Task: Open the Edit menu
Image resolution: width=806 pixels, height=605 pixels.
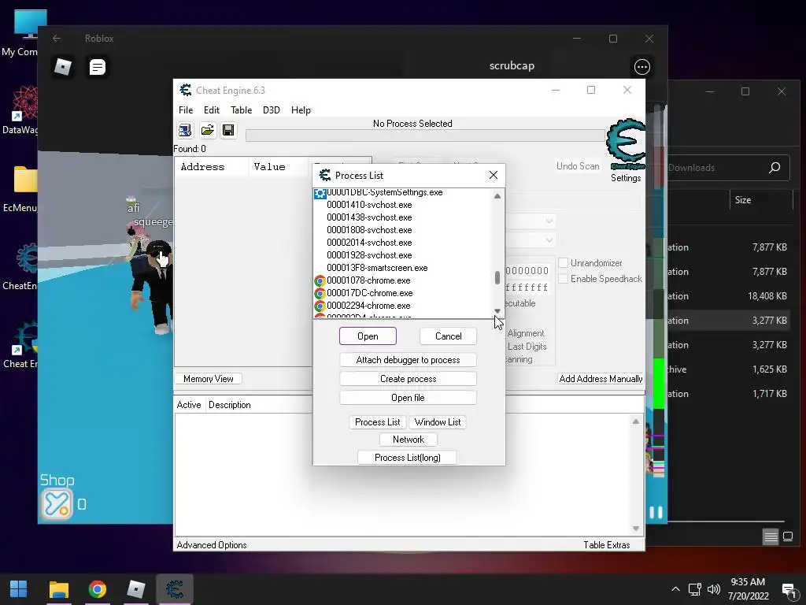Action: (211, 110)
